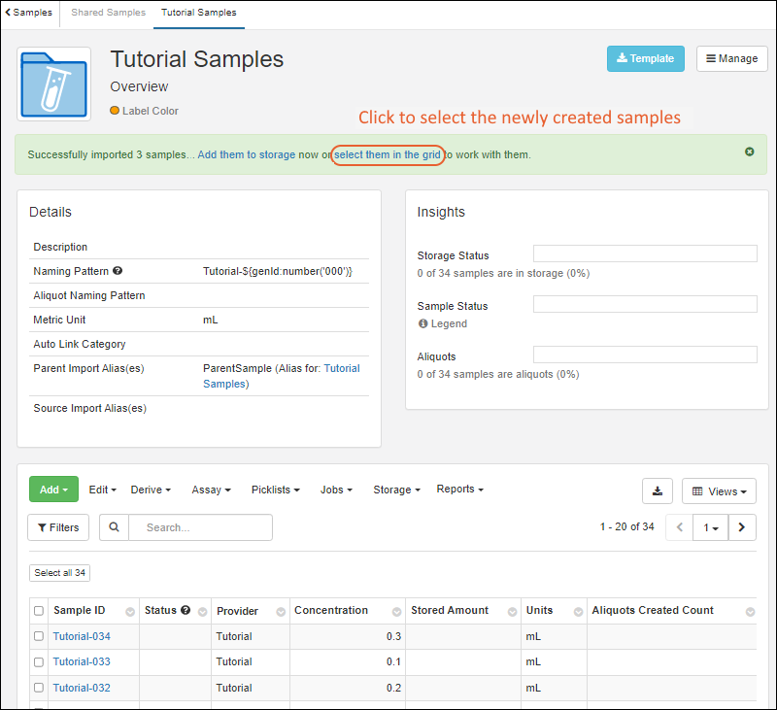Check the box for Tutorial-034
This screenshot has width=777, height=710.
[39, 636]
